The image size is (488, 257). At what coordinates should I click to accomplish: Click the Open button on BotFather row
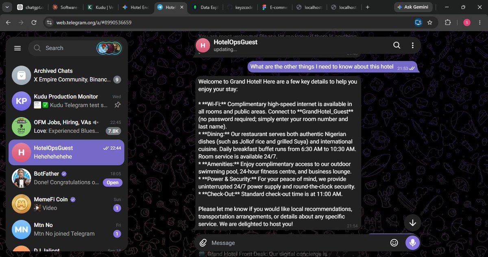[112, 182]
